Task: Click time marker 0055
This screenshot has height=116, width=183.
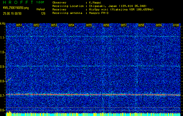Action: pos(89,25)
